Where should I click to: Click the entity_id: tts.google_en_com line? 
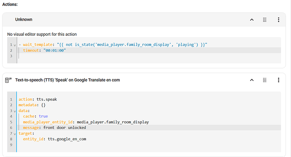point(149,139)
